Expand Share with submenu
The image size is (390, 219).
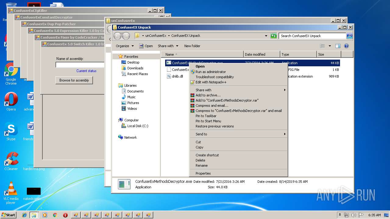click(238, 90)
